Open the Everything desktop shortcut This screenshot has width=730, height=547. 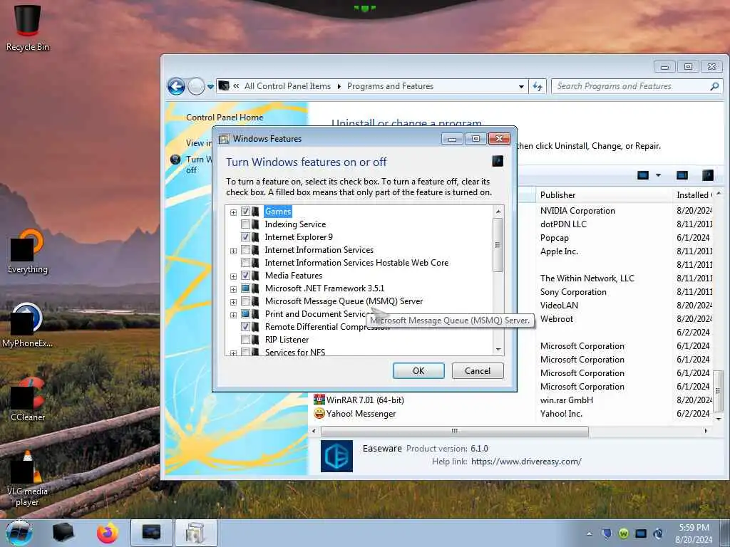pyautogui.click(x=27, y=251)
